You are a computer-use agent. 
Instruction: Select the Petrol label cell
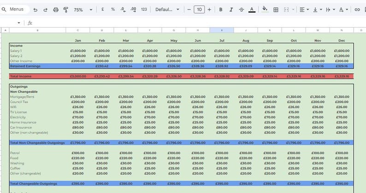pos(38,153)
